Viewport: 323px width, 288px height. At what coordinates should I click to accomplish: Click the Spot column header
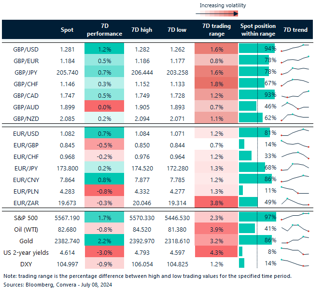67,30
